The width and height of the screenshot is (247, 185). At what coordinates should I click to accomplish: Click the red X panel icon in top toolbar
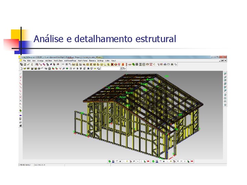pyautogui.click(x=112, y=64)
